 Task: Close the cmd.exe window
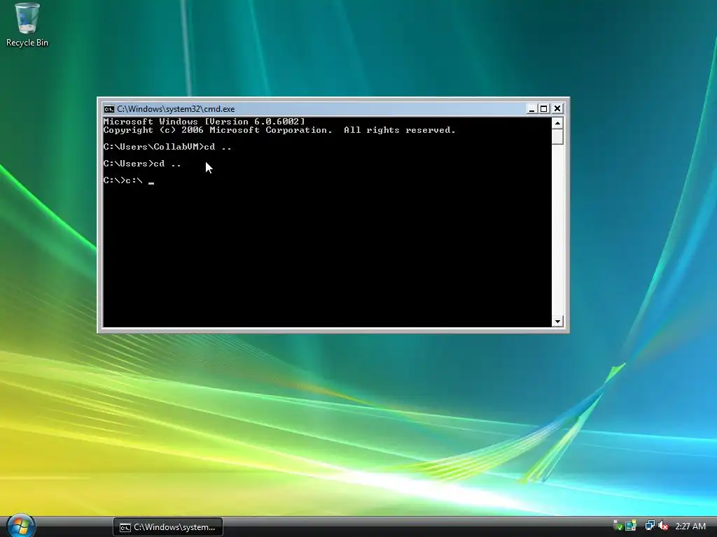coord(557,108)
